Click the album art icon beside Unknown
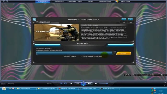167x94 pixels. [x=3, y=84]
